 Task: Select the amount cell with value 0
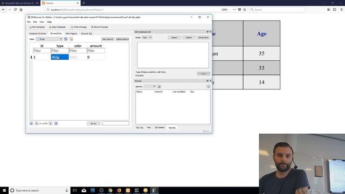[96, 57]
